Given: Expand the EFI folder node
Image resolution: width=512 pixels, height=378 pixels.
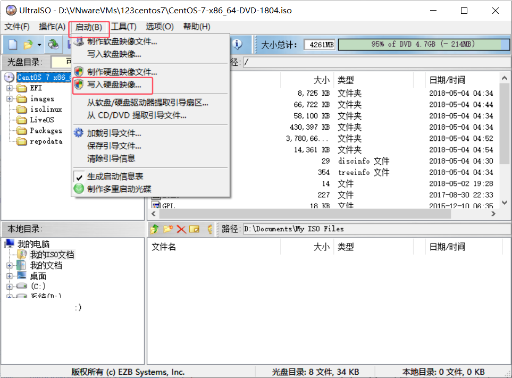Looking at the screenshot, I should click(x=10, y=88).
